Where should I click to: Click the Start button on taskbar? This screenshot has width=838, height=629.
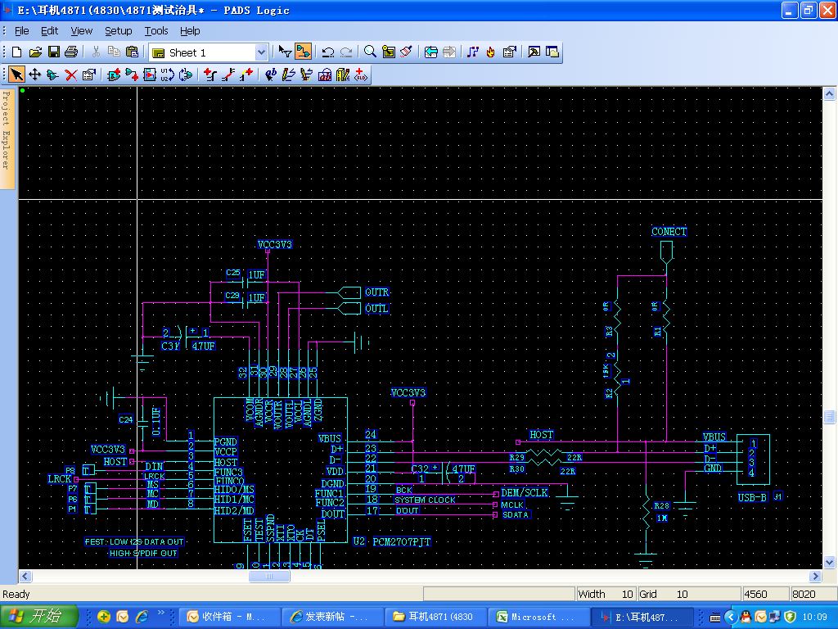click(39, 617)
